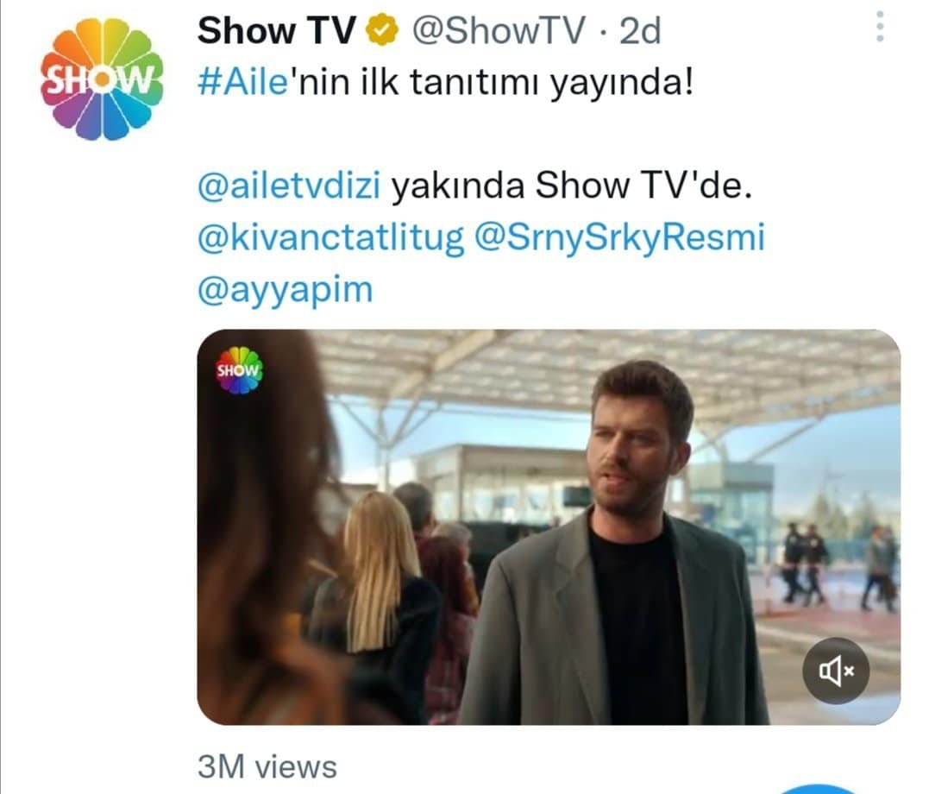The width and height of the screenshot is (929, 794).
Task: Click the Show TV display name
Action: tap(277, 31)
